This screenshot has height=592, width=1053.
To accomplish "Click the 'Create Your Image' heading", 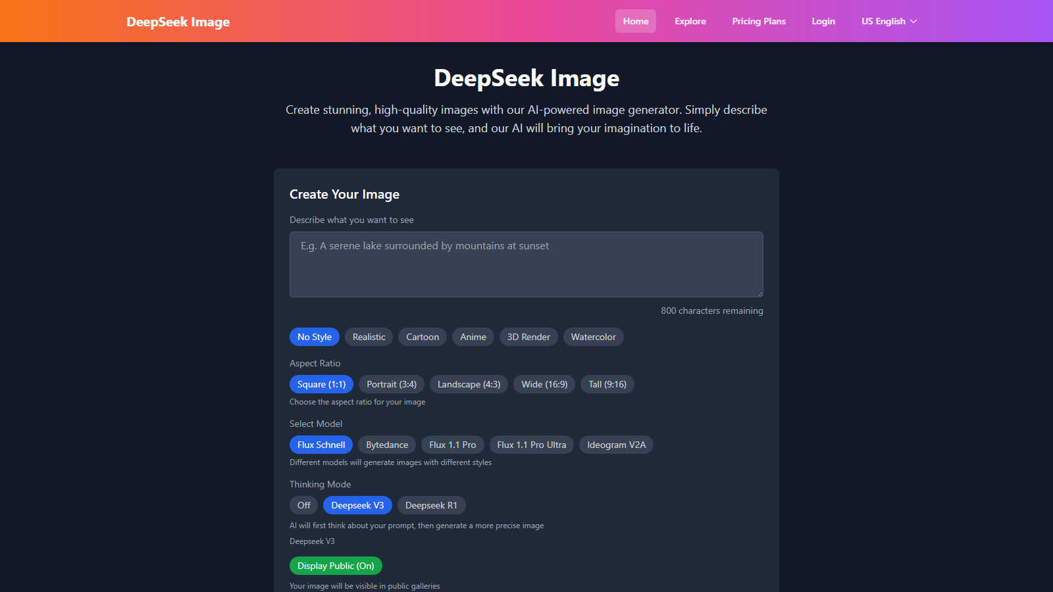I will point(345,194).
